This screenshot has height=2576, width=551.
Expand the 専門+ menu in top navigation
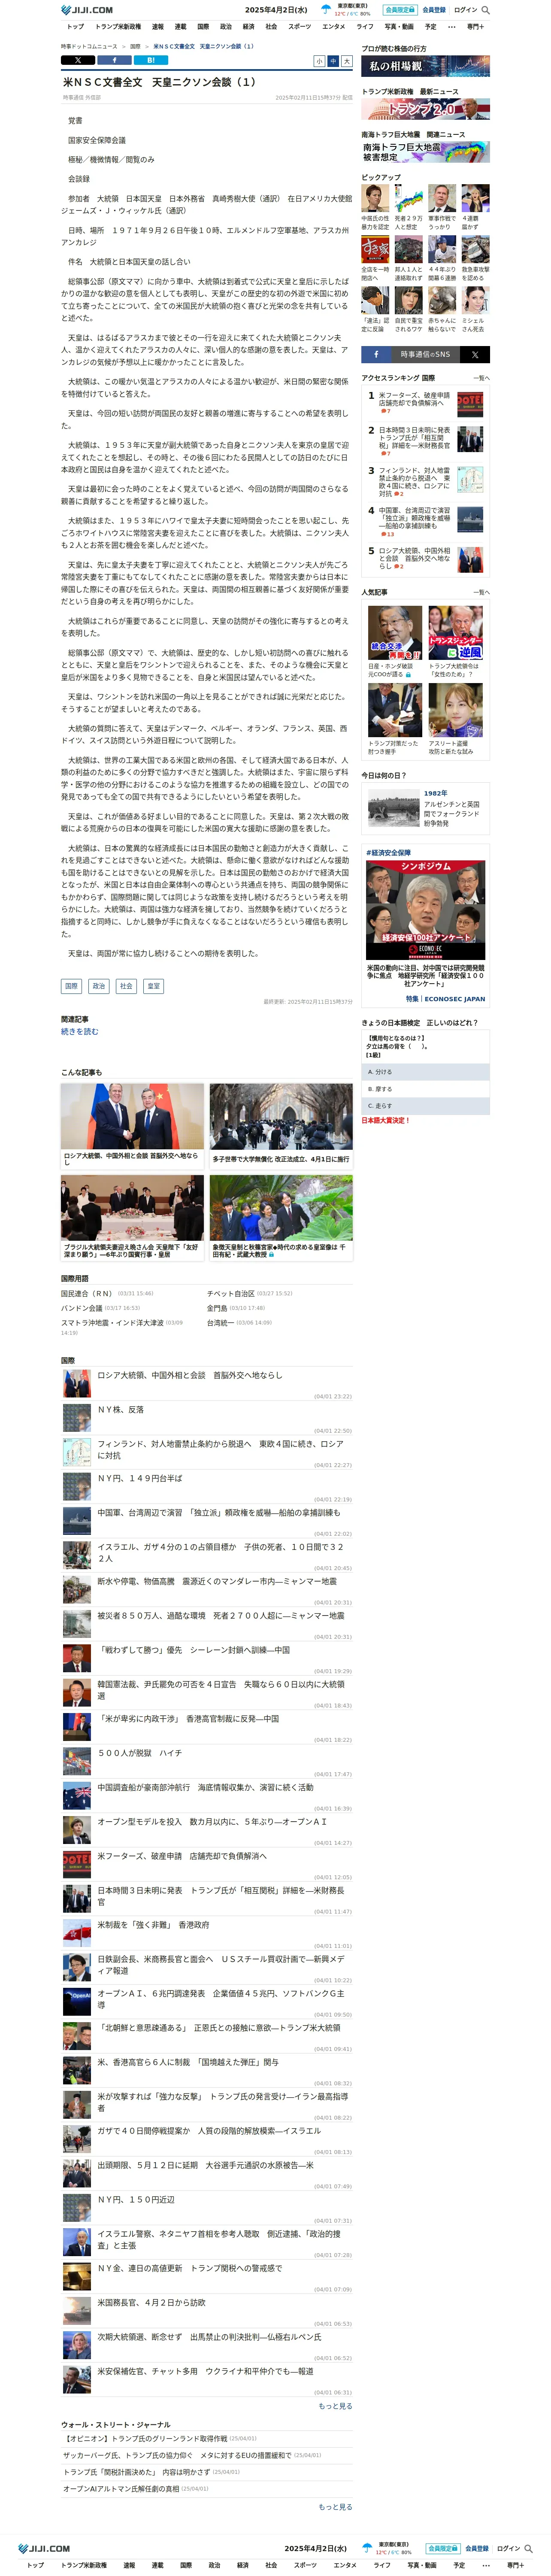tap(475, 27)
